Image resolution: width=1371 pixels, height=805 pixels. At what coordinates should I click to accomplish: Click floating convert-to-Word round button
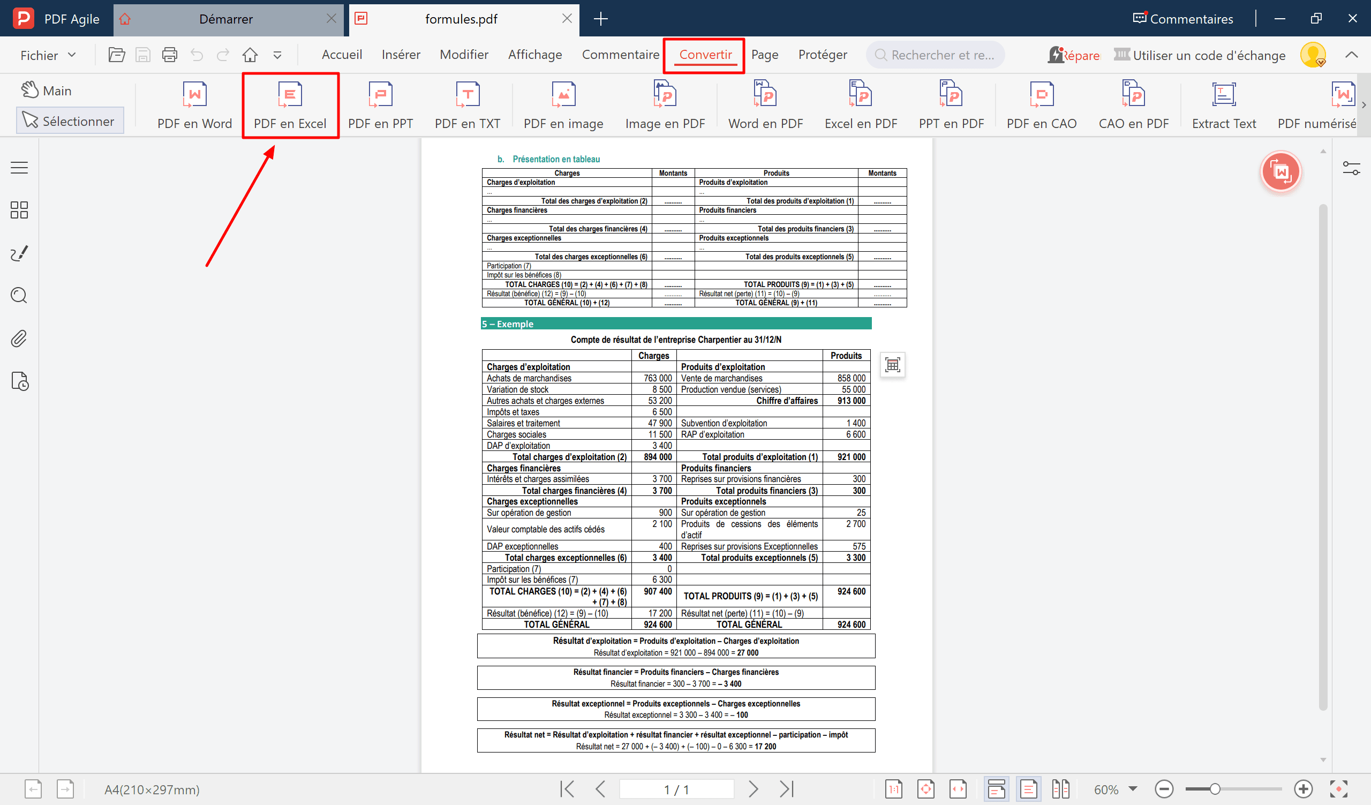click(1280, 172)
